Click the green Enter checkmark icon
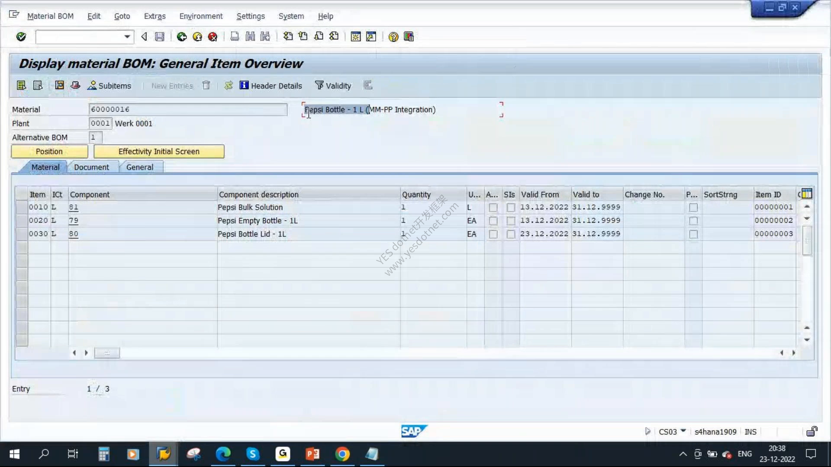Screen dimensions: 831x467 coord(21,37)
